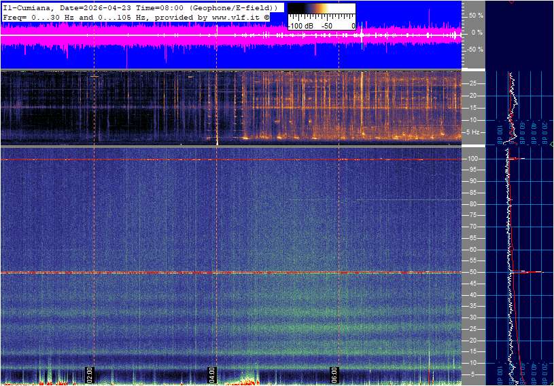The width and height of the screenshot is (554, 386).
Task: Open the www.vlf.it link in header
Action: click(x=238, y=16)
